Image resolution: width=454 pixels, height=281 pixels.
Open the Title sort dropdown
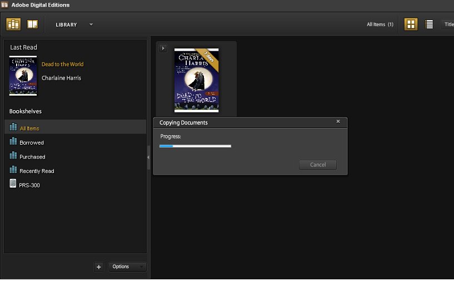448,24
